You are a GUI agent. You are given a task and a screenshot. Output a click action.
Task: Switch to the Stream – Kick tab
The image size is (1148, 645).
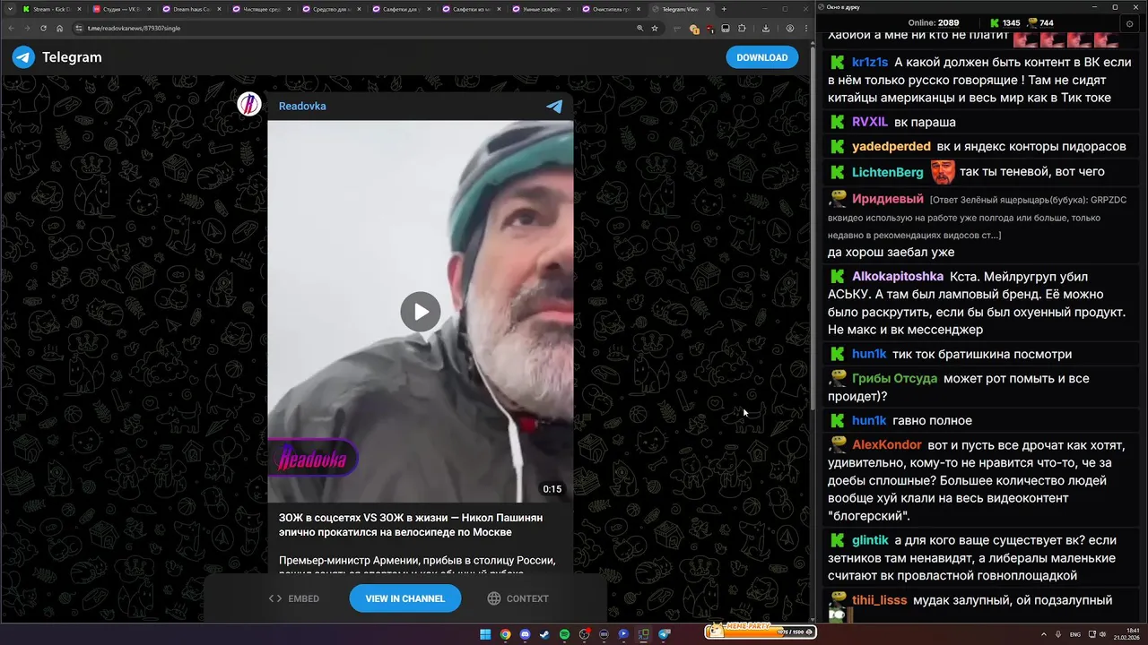coord(51,9)
